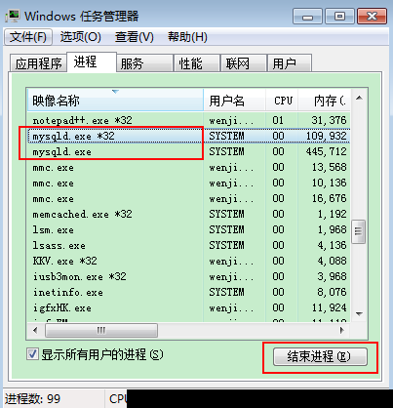The width and height of the screenshot is (393, 408).
Task: Select the lsm.exe process
Action: (x=188, y=229)
